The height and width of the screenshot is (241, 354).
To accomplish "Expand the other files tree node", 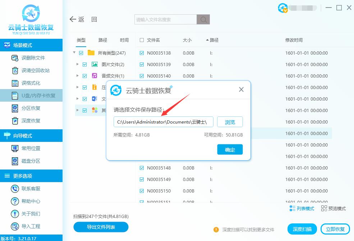I will click(77, 110).
